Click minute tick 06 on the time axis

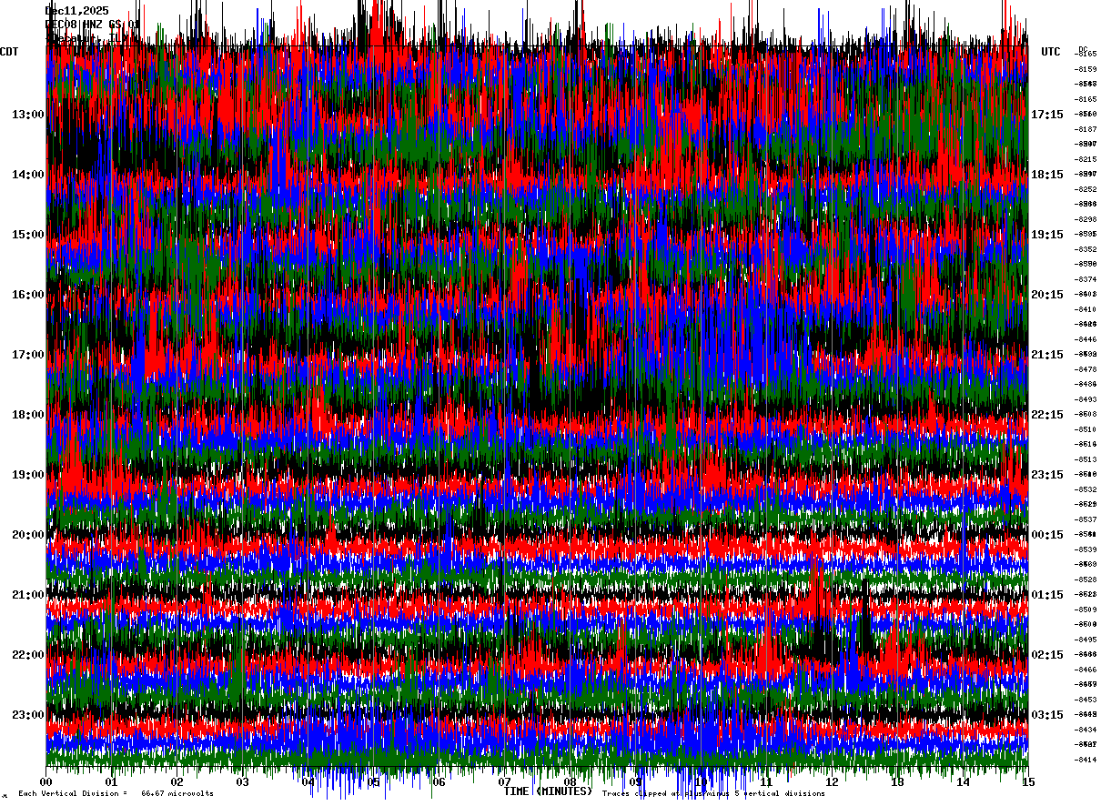pyautogui.click(x=439, y=781)
